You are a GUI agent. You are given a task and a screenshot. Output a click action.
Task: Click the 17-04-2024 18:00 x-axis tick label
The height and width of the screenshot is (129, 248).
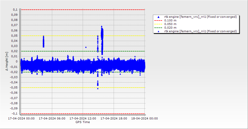(x=114, y=119)
